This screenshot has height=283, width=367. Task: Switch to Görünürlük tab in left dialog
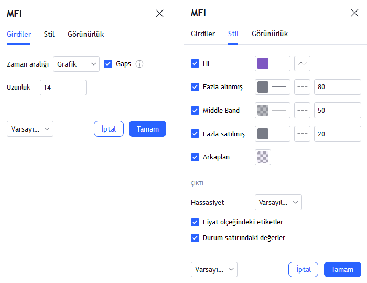85,35
